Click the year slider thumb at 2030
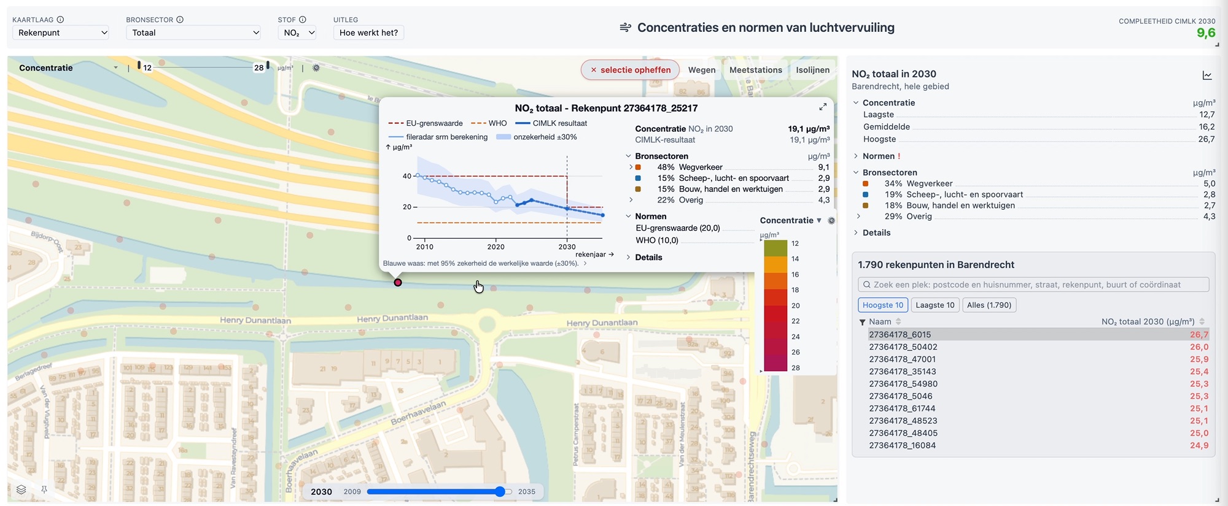This screenshot has height=506, width=1228. (x=500, y=492)
